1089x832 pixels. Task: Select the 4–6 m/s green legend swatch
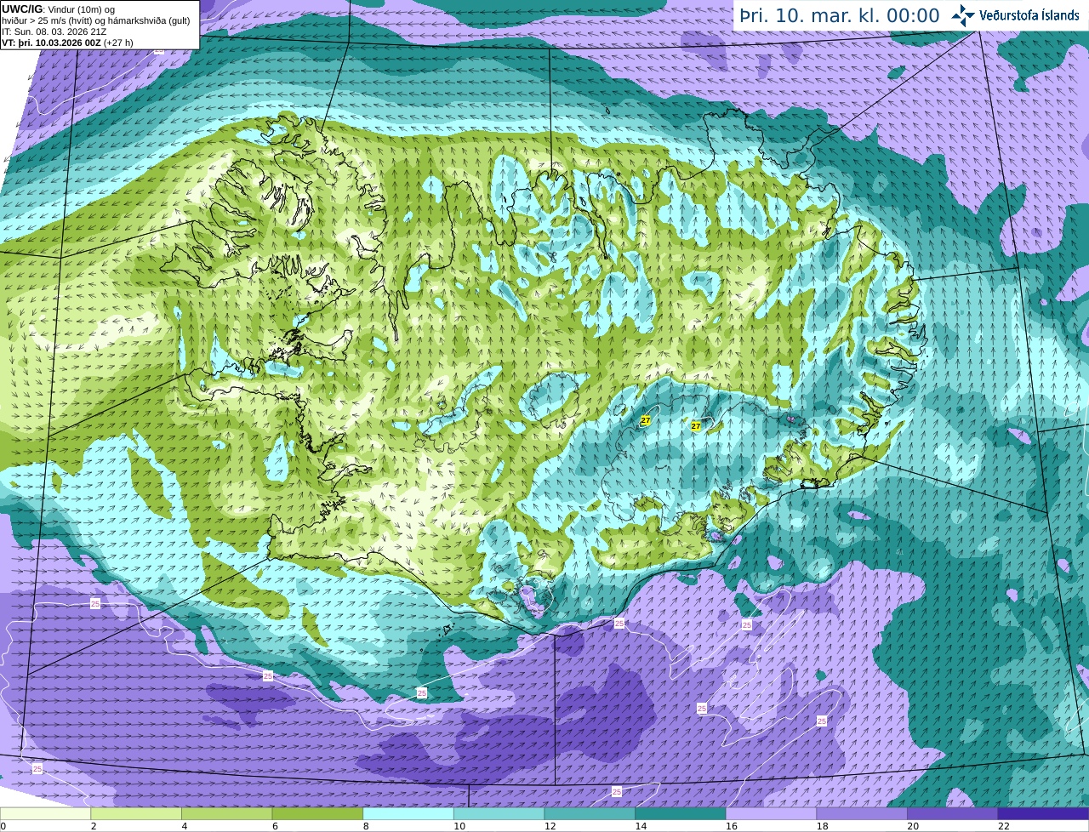(x=226, y=814)
